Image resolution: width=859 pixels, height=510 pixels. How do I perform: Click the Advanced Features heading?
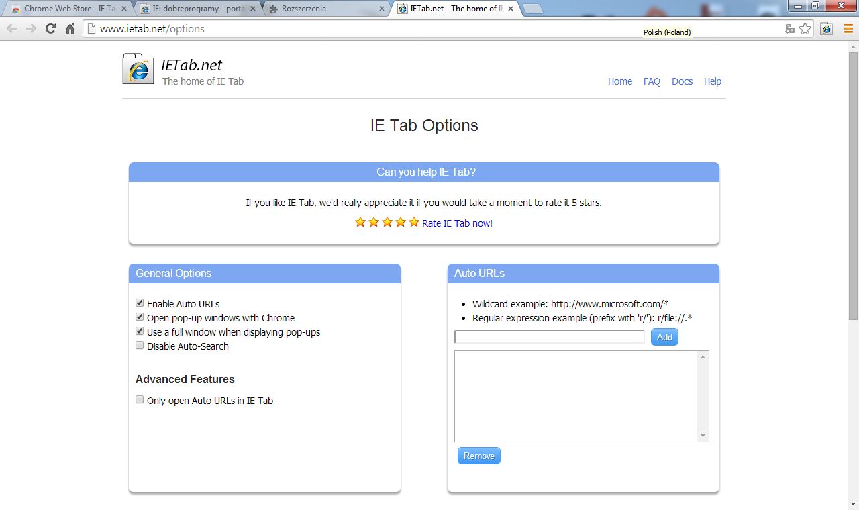pyautogui.click(x=185, y=379)
